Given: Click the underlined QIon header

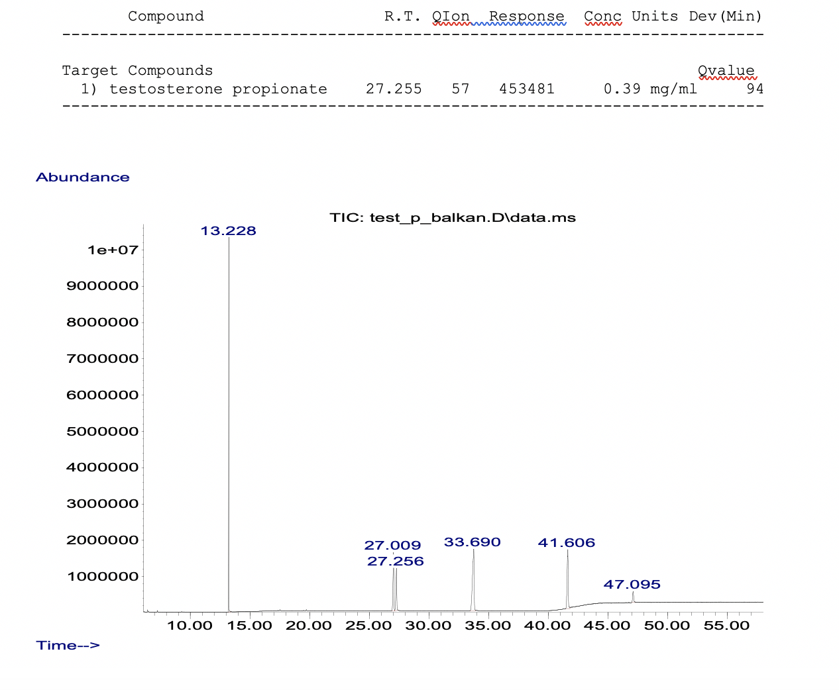Looking at the screenshot, I should [x=451, y=17].
